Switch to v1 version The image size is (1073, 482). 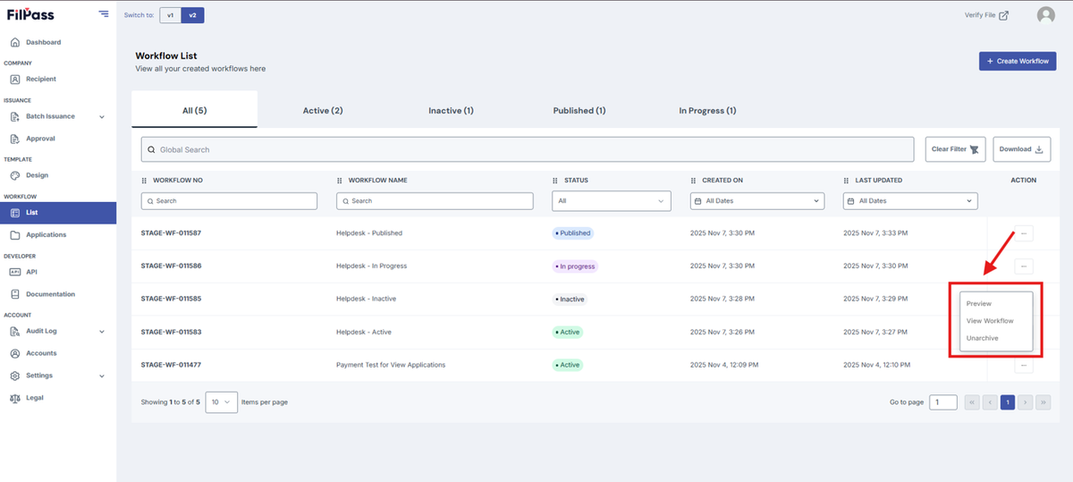tap(170, 15)
